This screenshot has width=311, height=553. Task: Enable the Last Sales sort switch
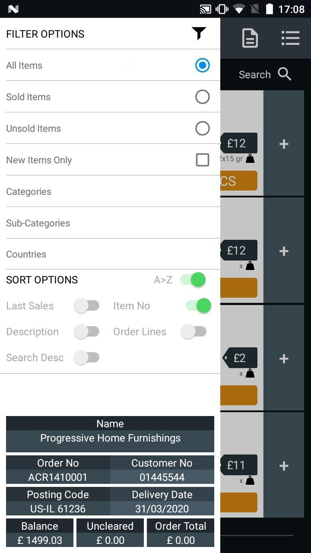pyautogui.click(x=86, y=305)
